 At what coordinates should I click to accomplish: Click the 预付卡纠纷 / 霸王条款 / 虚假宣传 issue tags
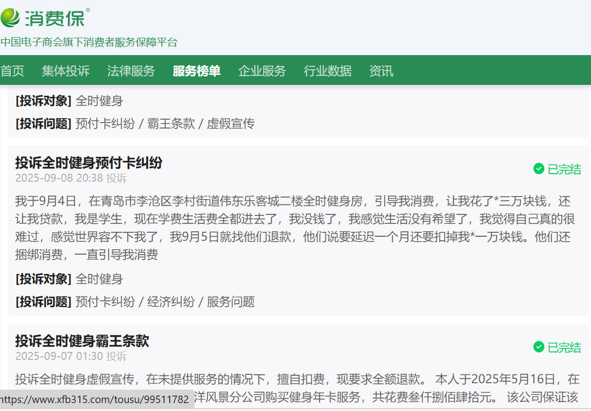[165, 124]
